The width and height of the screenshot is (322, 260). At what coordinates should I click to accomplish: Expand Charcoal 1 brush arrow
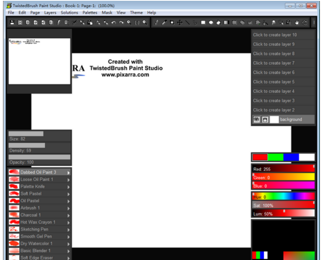68,216
